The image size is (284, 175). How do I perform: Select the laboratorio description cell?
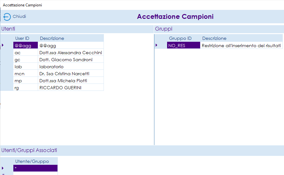click(71, 67)
